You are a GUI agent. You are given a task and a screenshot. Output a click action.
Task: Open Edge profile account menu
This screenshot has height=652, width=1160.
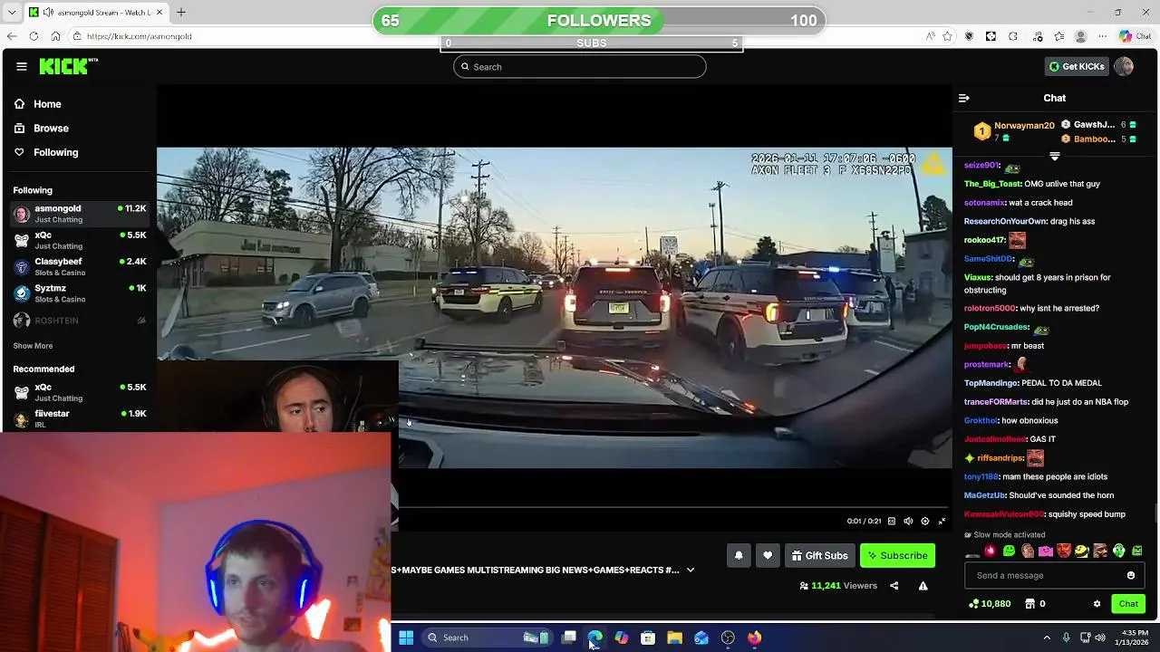pyautogui.click(x=1080, y=36)
